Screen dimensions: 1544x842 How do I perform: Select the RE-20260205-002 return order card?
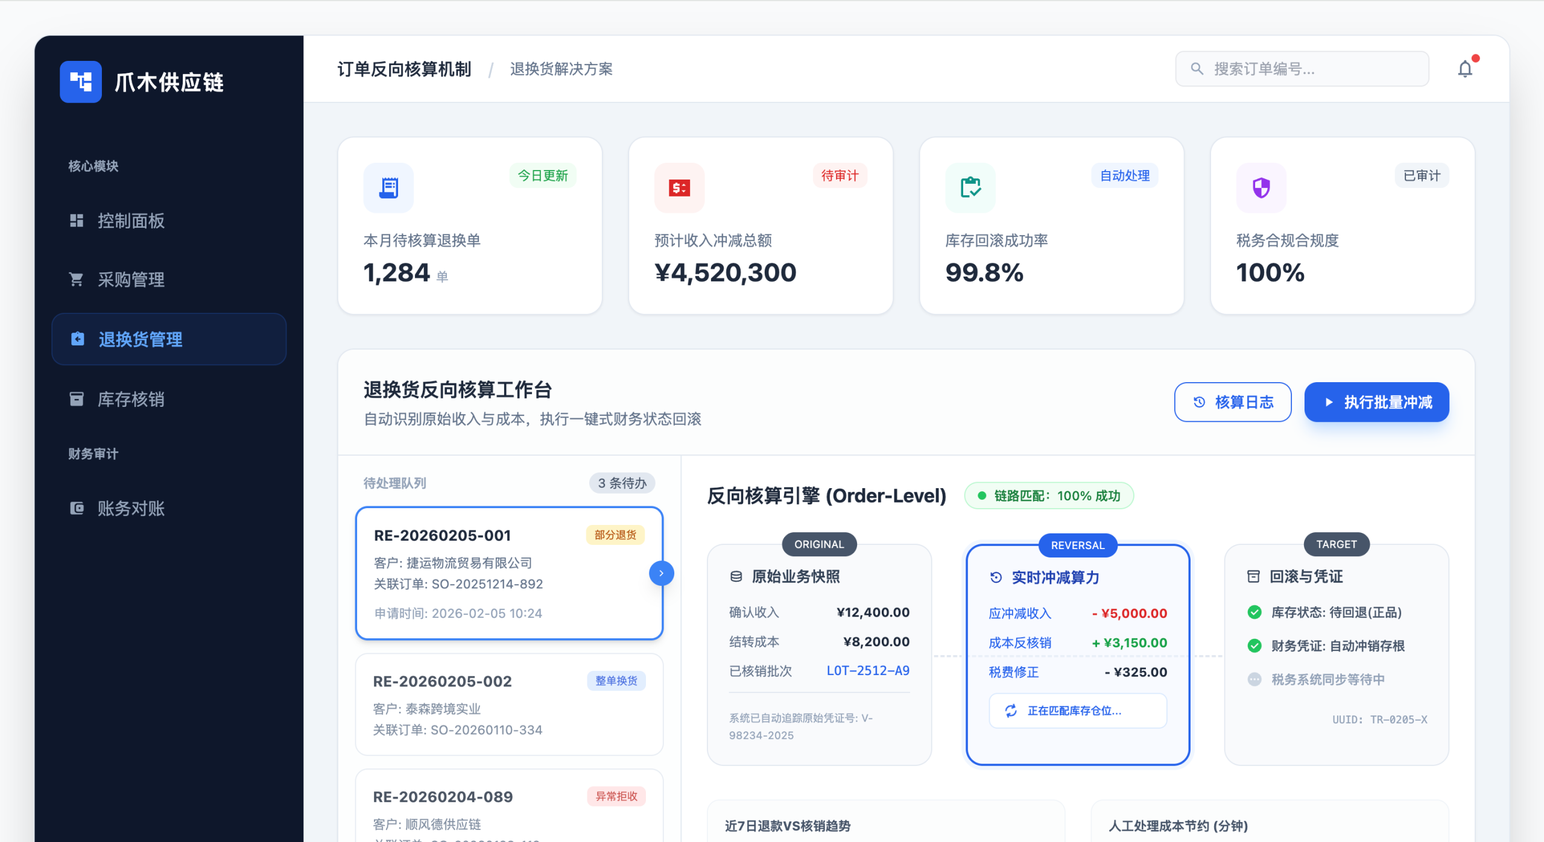[509, 704]
